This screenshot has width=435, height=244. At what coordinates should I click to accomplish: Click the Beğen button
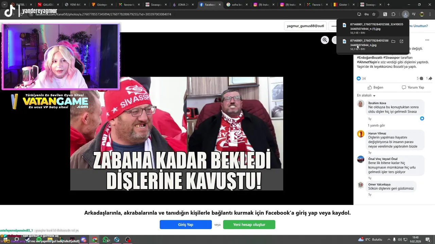point(375,87)
